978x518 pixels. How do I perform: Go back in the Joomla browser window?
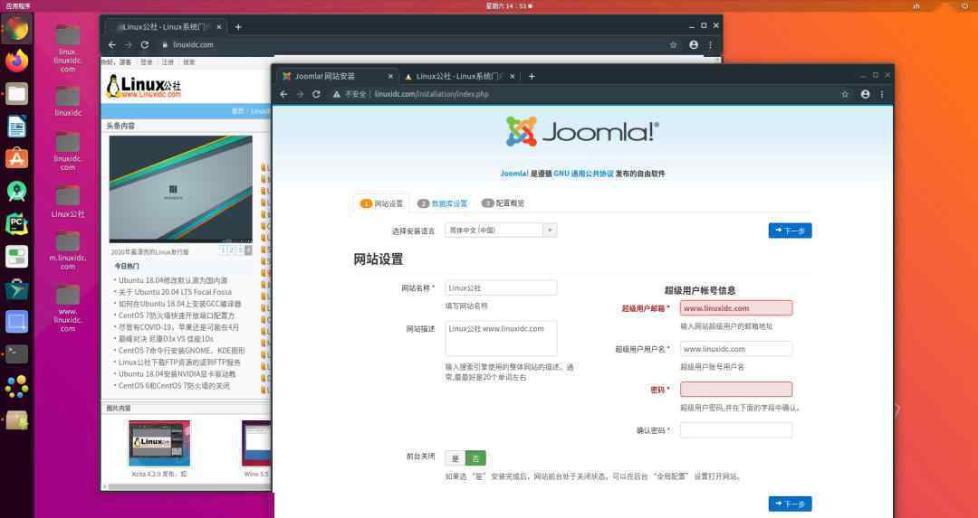tap(283, 94)
